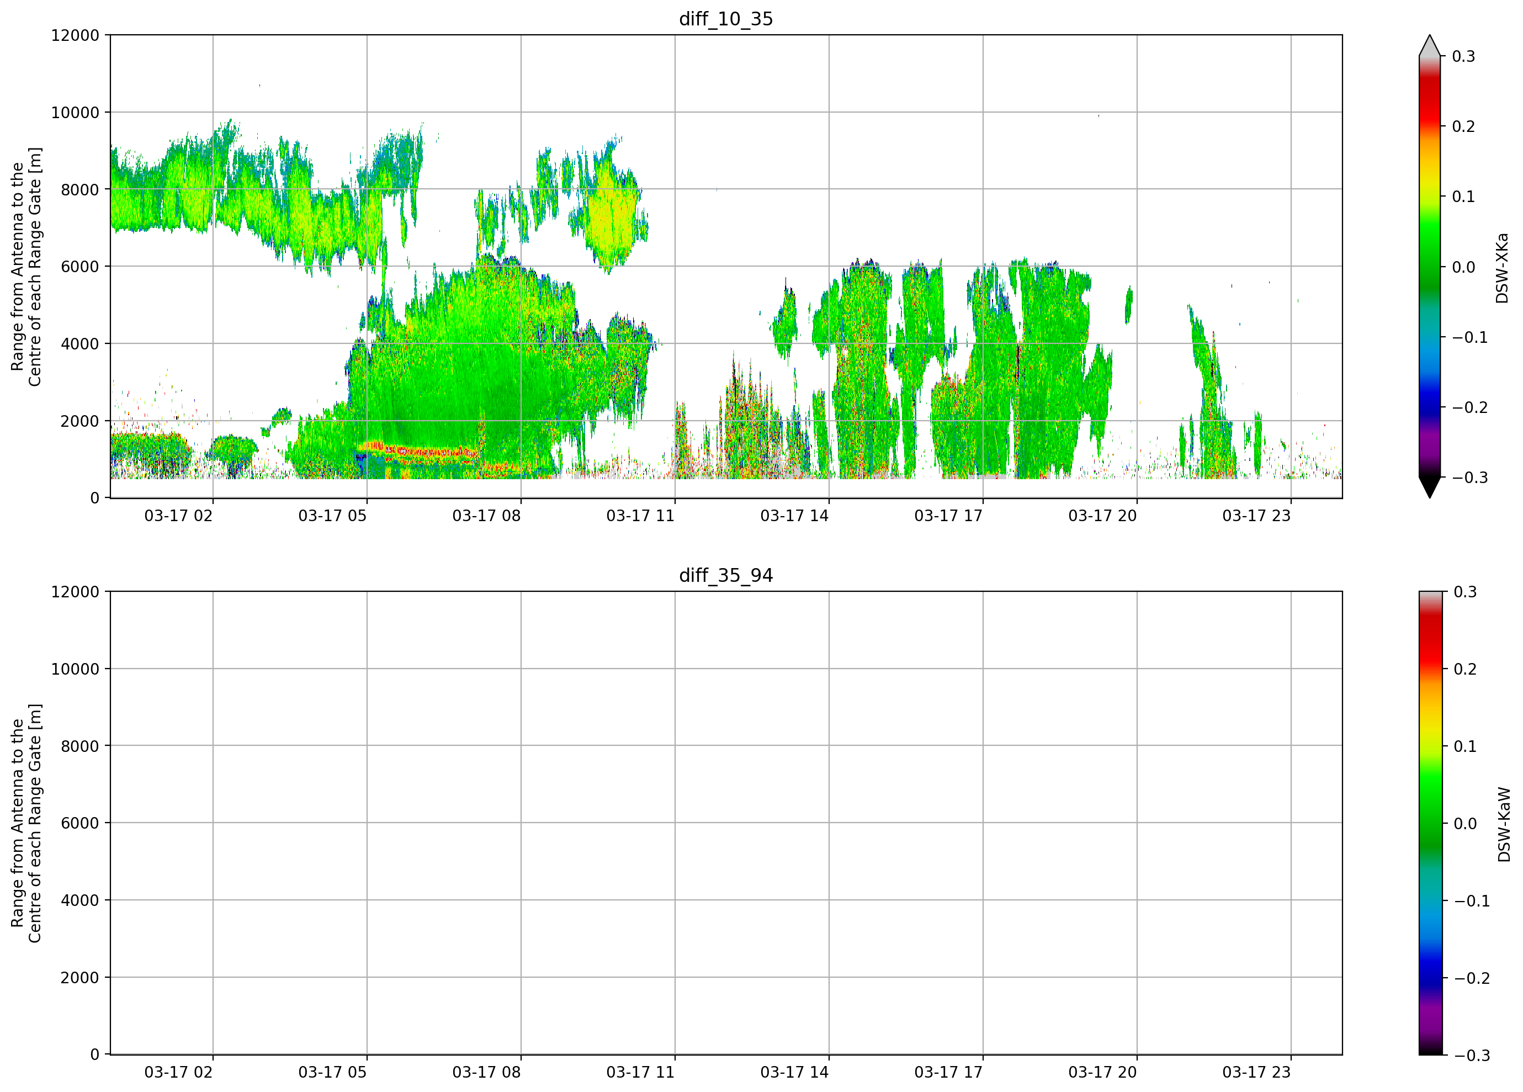Click '03-17 14' under the diff_10_35 plot
This screenshot has height=1092, width=1523.
click(x=794, y=516)
